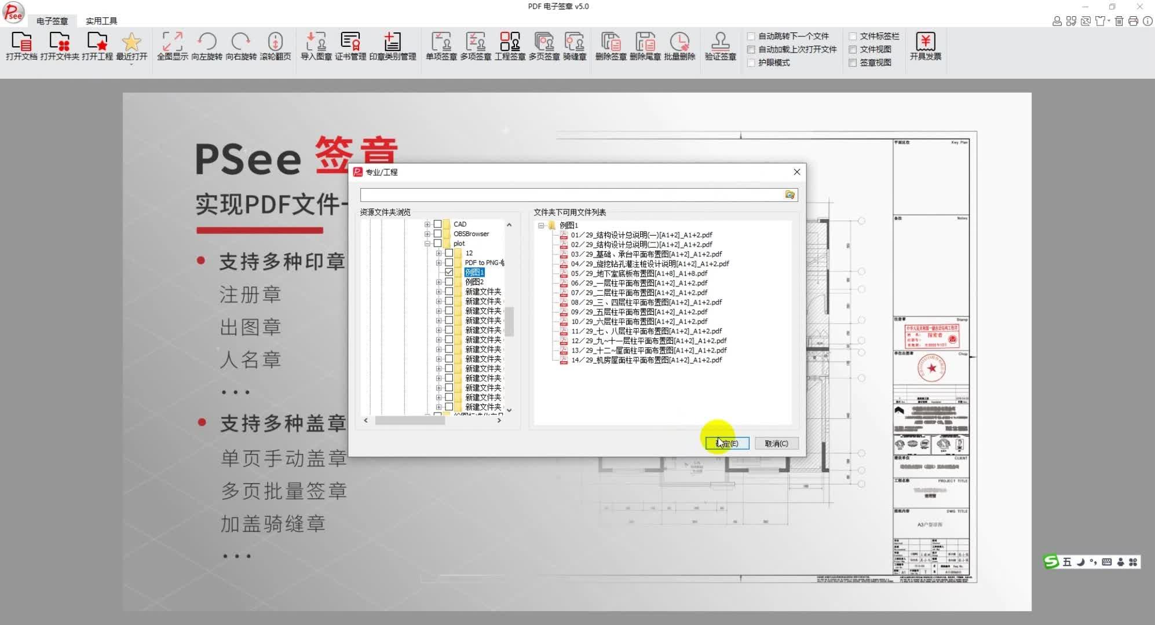
Task: Click the 全图显示 fit-to-view icon
Action: (x=172, y=42)
